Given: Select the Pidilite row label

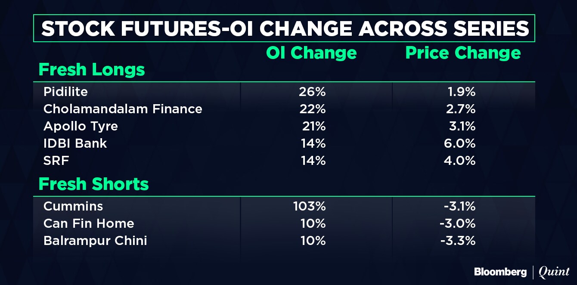Looking at the screenshot, I should pyautogui.click(x=65, y=92).
